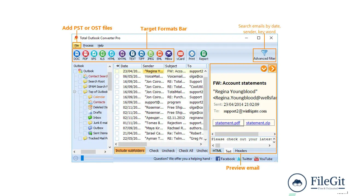Tick checkbox for Voicemail email row
This screenshot has height=196, width=350.
pos(117,76)
